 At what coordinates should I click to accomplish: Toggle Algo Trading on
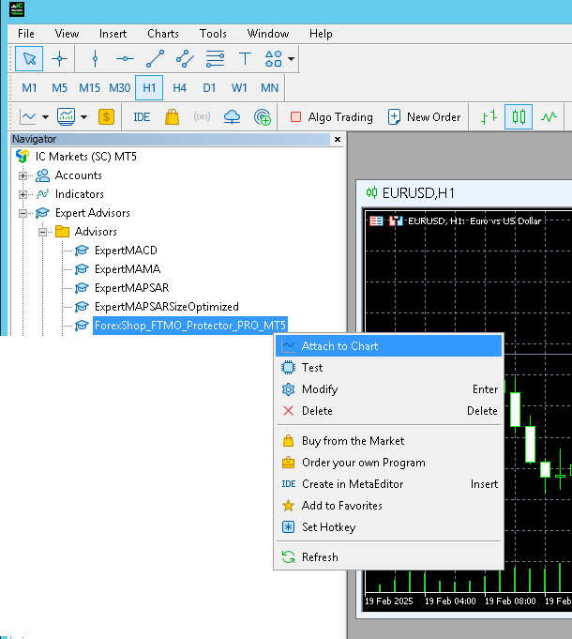(332, 117)
